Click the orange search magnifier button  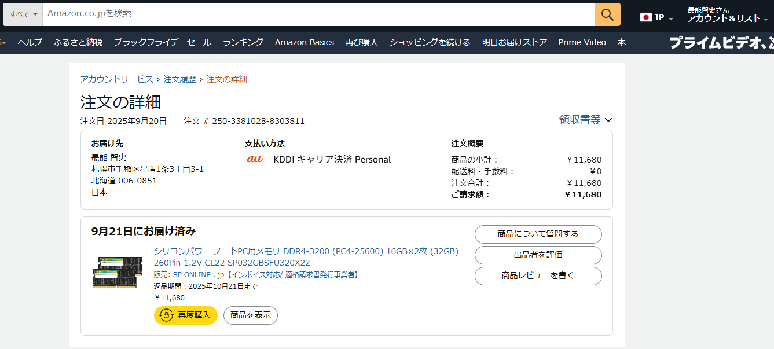[x=607, y=14]
